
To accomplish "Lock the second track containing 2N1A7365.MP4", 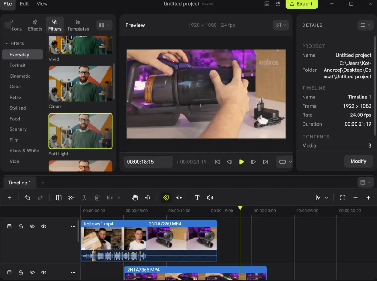I will click(x=21, y=272).
